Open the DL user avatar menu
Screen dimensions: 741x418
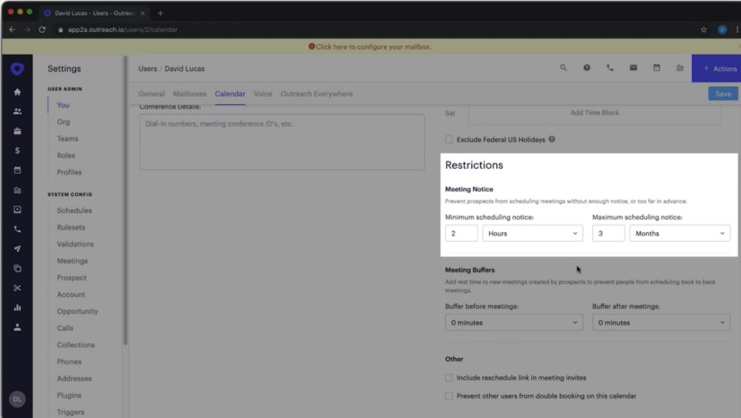click(x=17, y=399)
